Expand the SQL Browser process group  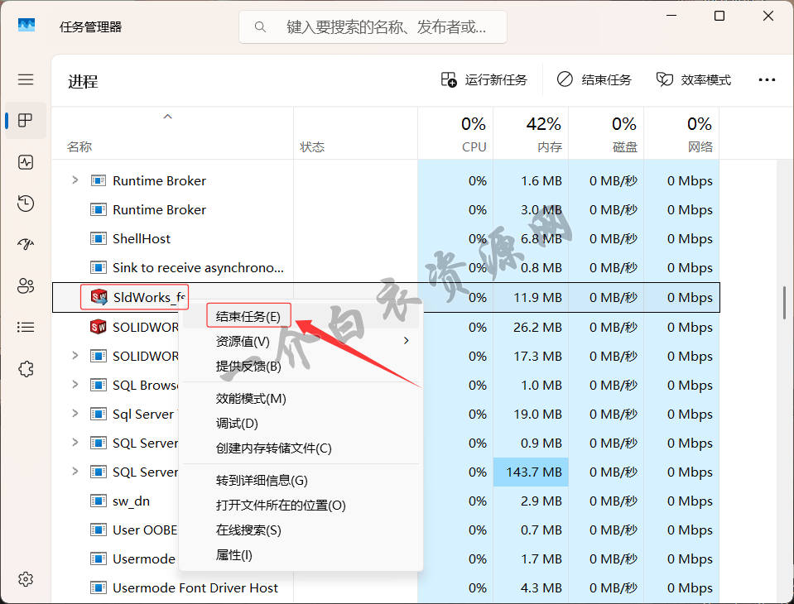75,385
